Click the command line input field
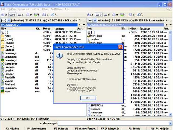This screenshot has height=130, width=173. click(x=114, y=123)
